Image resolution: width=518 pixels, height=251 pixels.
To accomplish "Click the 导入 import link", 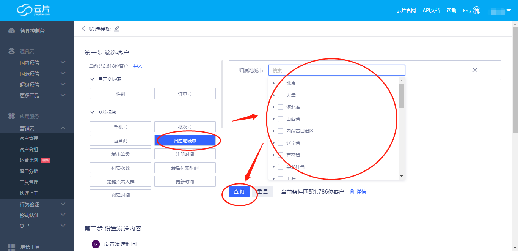I will click(138, 66).
